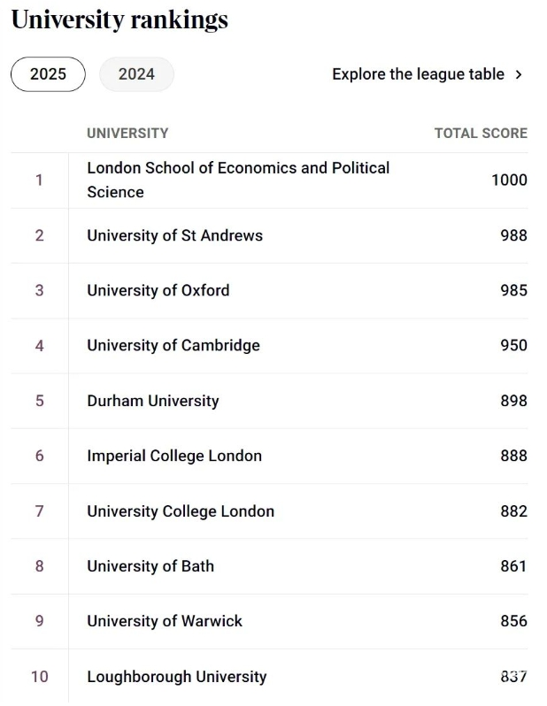Click the TOTAL SCORE column header
The image size is (547, 706).
tap(481, 134)
